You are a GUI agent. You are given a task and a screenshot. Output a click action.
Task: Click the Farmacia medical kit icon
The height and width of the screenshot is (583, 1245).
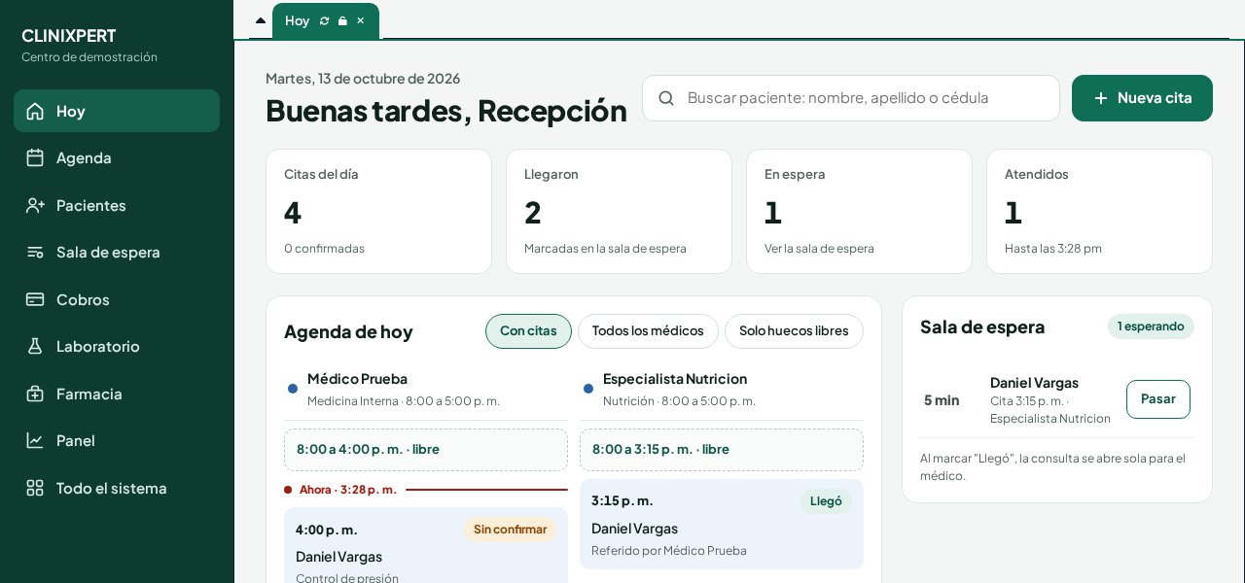pos(35,394)
